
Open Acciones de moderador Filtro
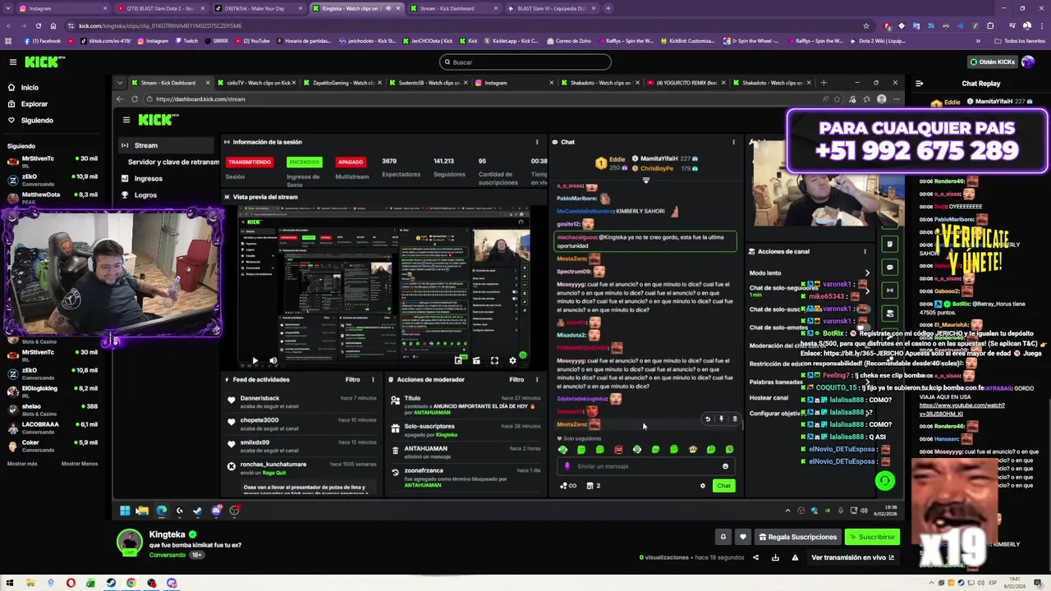pyautogui.click(x=516, y=380)
